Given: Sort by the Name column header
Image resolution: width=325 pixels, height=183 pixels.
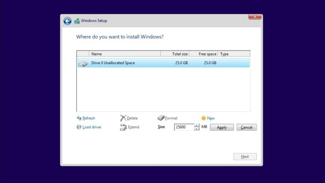Looking at the screenshot, I should [125, 54].
